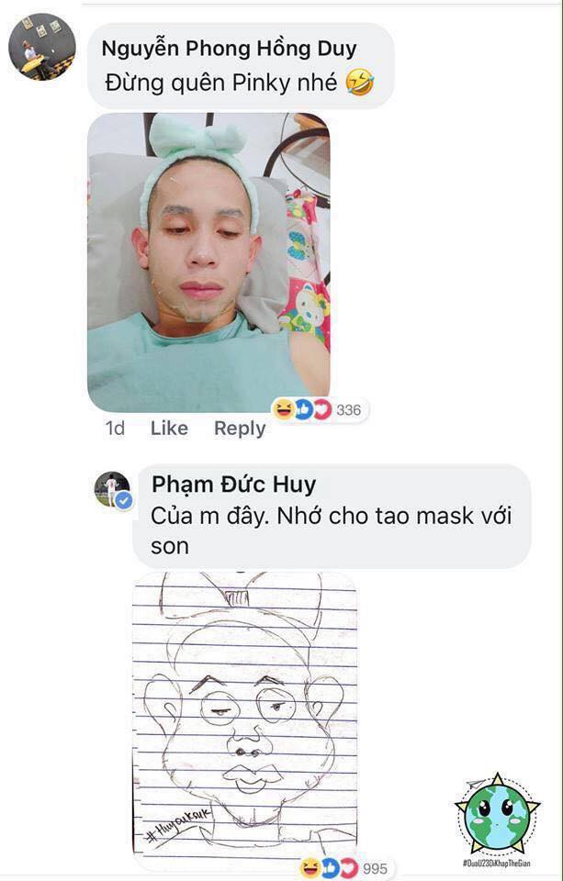Click the heart reaction next to 995

pyautogui.click(x=348, y=868)
